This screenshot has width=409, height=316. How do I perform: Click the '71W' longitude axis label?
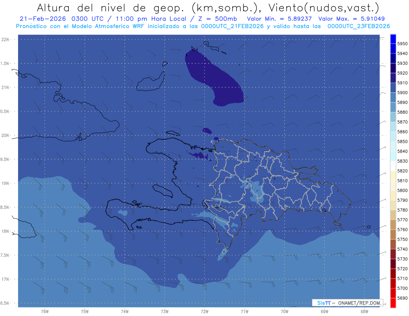coord(244,311)
